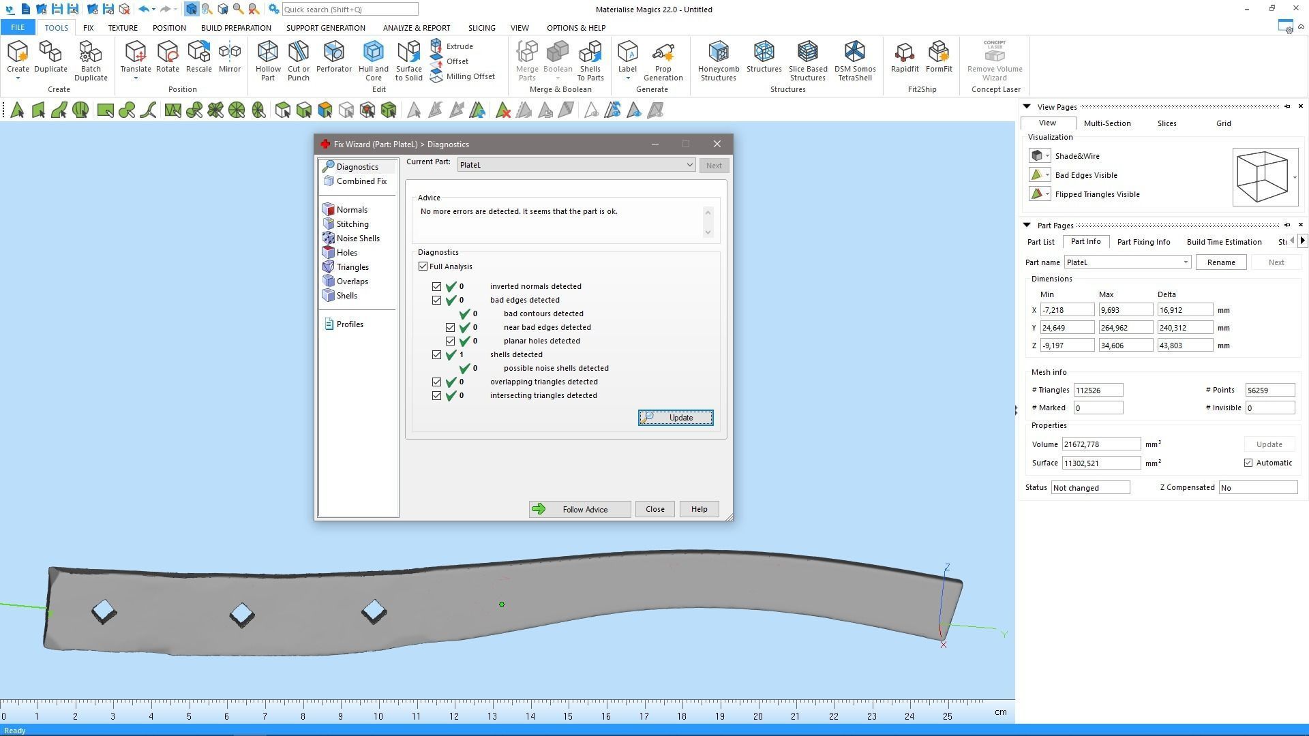Uncheck the Full Analysis checkbox

coord(423,266)
